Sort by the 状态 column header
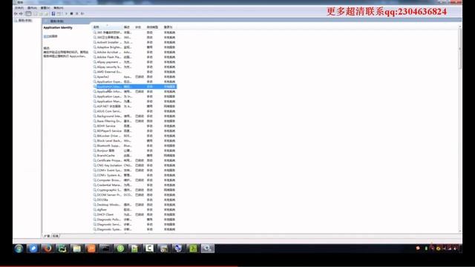 140,27
